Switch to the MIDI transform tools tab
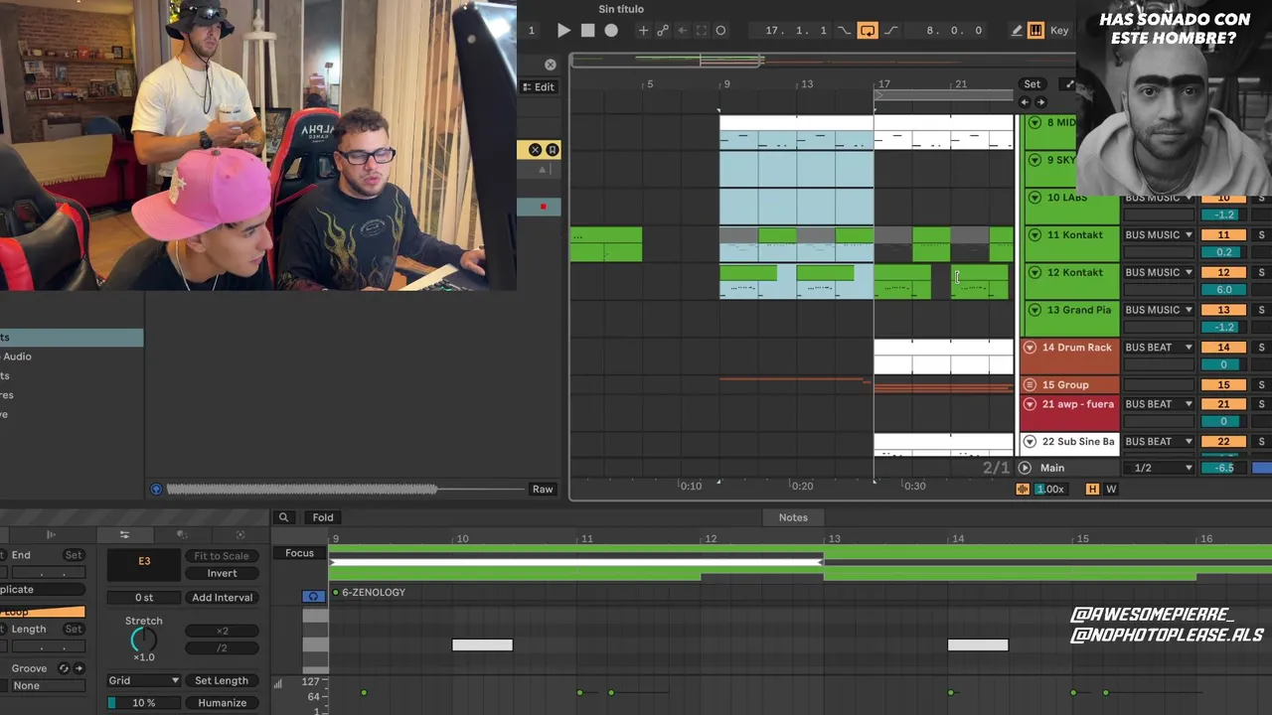 tap(185, 534)
